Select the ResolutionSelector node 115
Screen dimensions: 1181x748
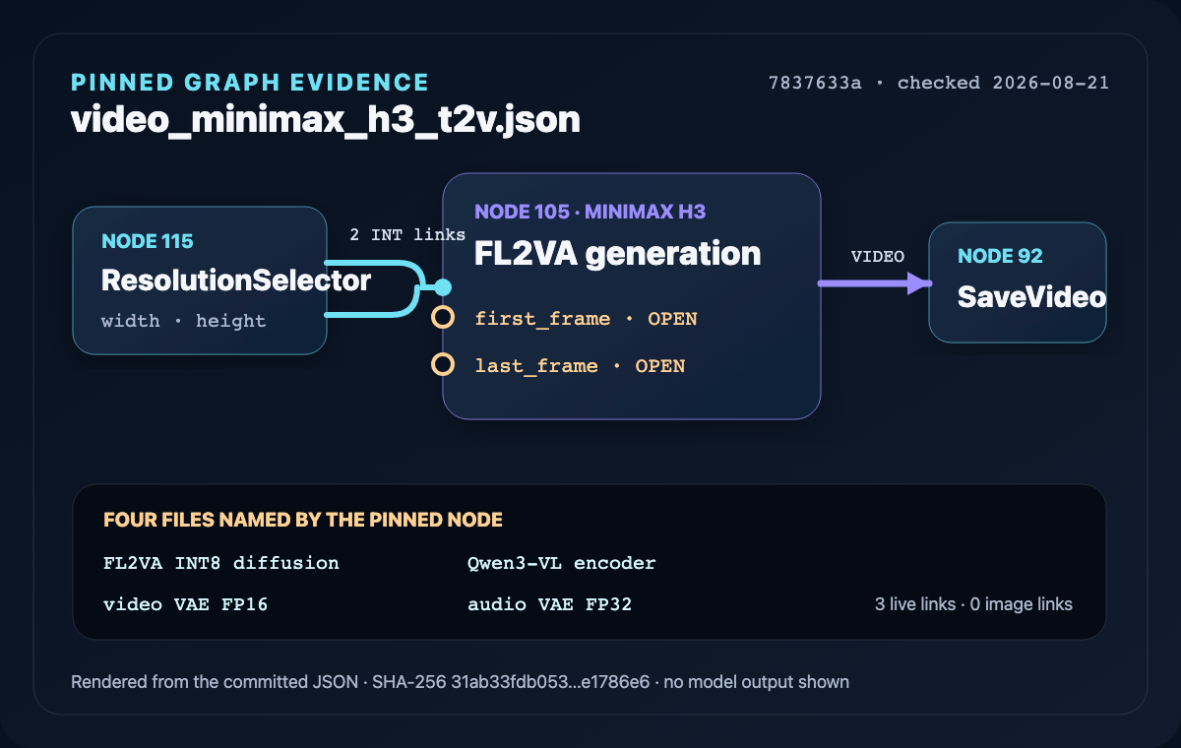[200, 280]
